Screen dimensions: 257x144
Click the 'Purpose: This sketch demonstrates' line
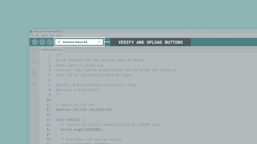coord(116,70)
